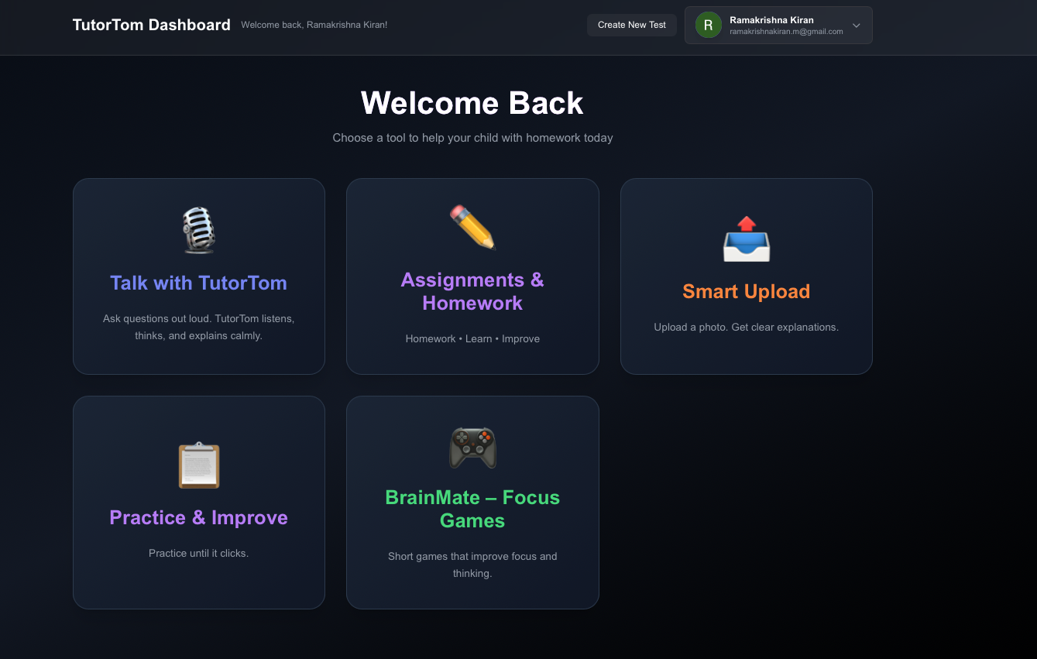Select the upload tray icon on Smart Upload
Viewport: 1037px width, 659px height.
[x=746, y=240]
